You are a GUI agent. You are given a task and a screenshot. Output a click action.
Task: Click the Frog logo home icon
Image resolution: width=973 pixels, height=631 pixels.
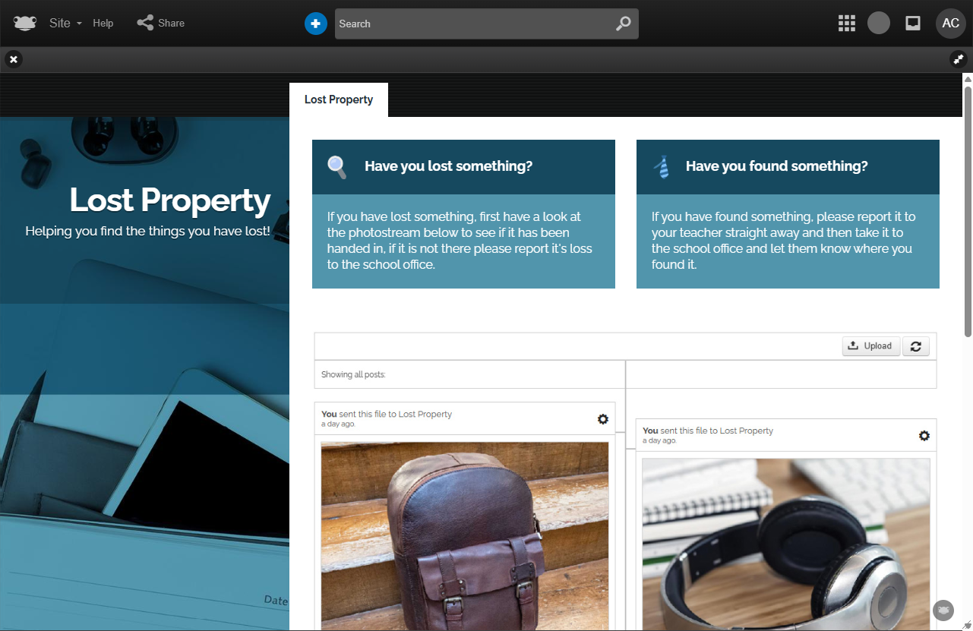[x=25, y=23]
